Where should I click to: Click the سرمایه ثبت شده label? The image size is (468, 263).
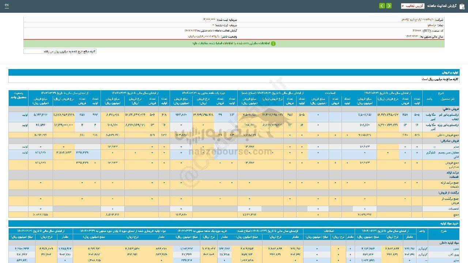click(x=227, y=19)
